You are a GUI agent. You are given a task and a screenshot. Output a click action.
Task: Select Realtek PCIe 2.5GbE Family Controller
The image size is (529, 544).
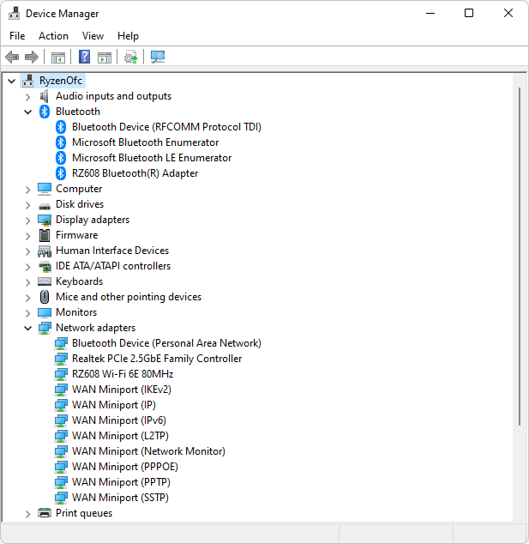pyautogui.click(x=157, y=359)
